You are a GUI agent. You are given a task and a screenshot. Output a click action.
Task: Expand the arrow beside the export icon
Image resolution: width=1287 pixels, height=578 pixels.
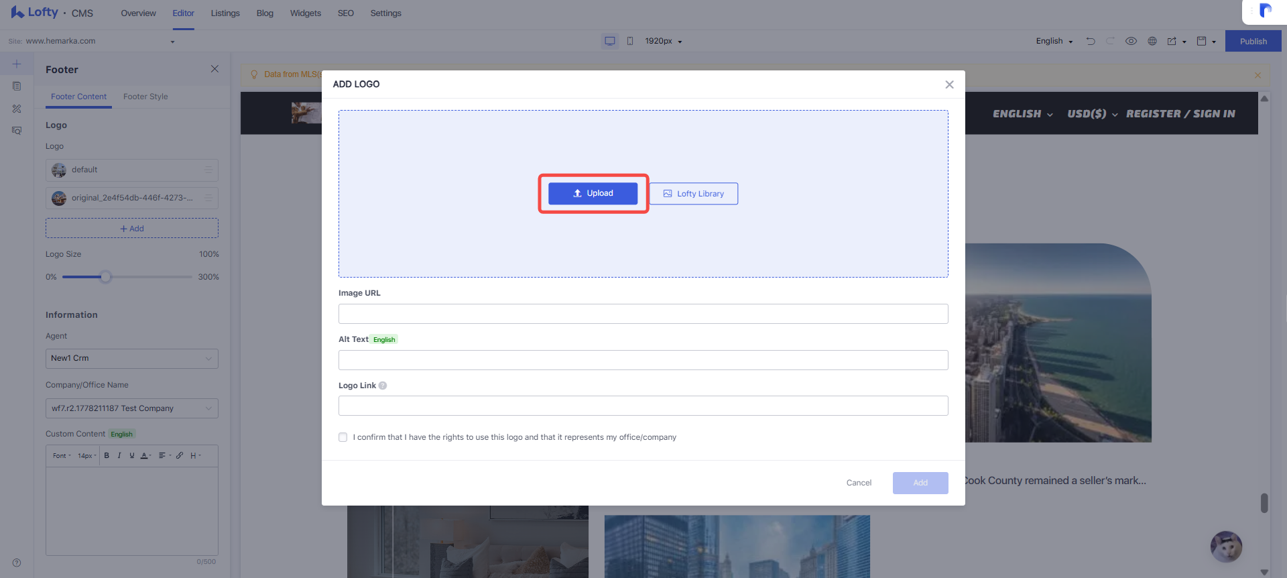(x=1184, y=42)
